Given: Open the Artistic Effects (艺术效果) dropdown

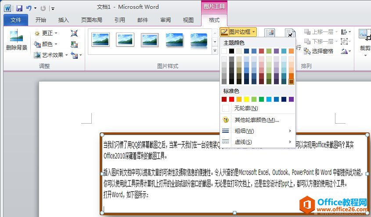Looking at the screenshot, I should (x=51, y=55).
